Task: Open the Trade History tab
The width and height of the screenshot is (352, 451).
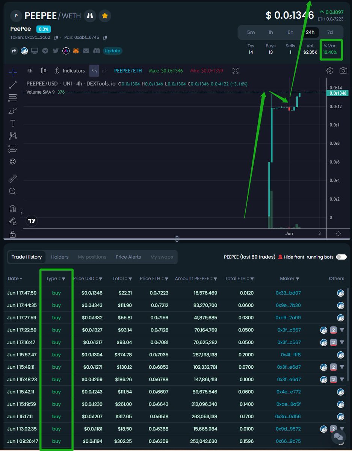Action: click(26, 257)
